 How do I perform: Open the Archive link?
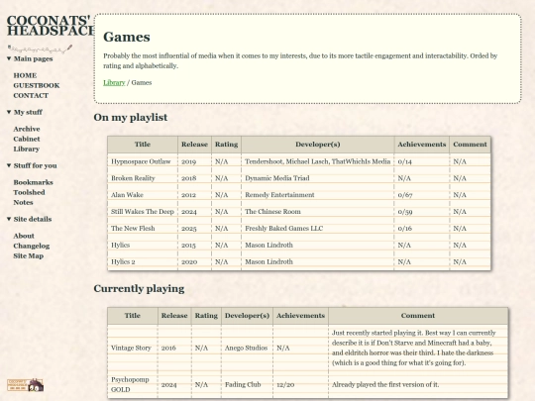point(27,129)
